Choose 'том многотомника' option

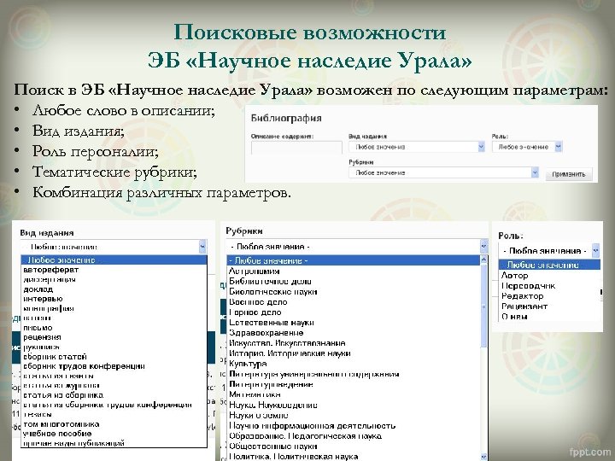tap(114, 424)
